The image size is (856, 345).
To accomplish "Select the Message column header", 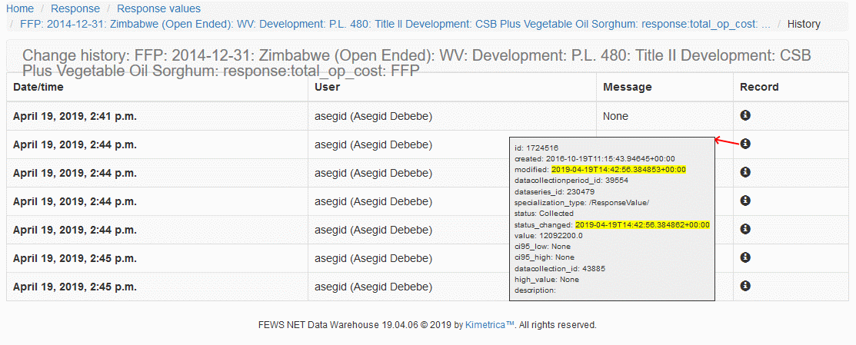I will [627, 87].
